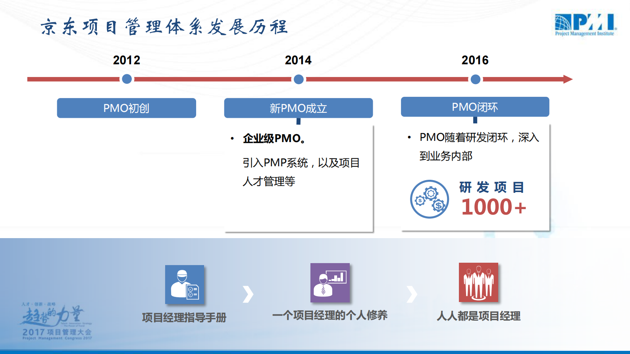630x354 pixels.
Task: Click the year label 2012
Action: tap(127, 60)
